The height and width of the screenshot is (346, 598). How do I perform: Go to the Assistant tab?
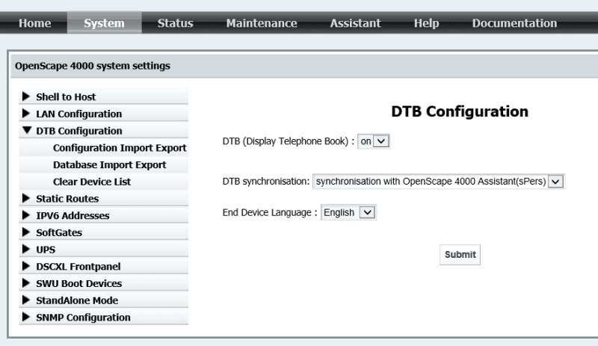click(x=355, y=23)
